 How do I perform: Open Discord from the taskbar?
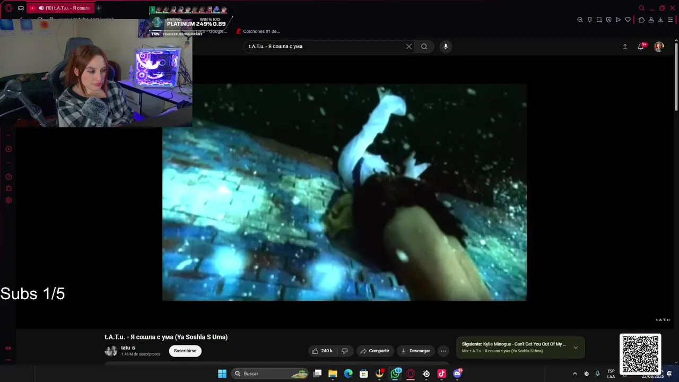pyautogui.click(x=457, y=374)
